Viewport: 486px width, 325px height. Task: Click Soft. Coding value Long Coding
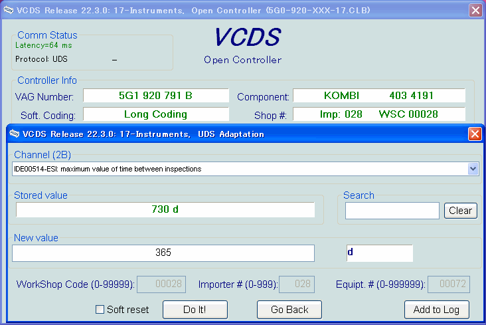(156, 114)
